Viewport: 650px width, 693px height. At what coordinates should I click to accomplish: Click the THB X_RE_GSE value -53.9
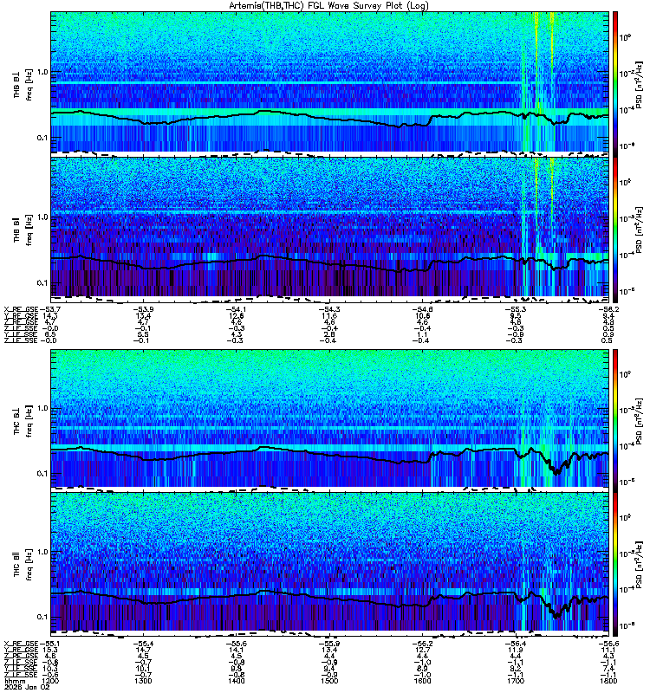[x=143, y=309]
